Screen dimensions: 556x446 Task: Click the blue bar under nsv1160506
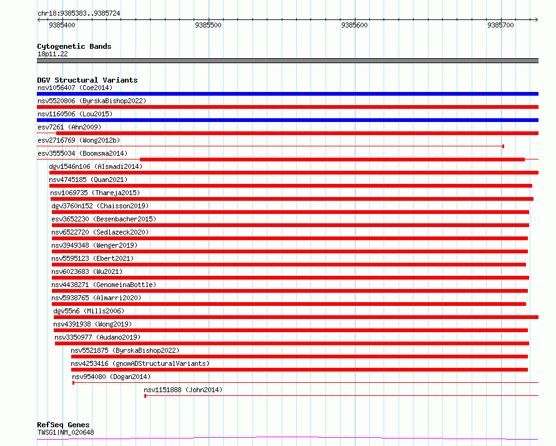(x=287, y=120)
